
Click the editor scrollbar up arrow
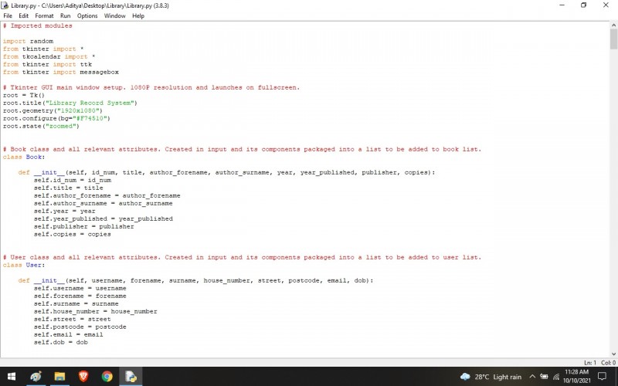pyautogui.click(x=613, y=25)
